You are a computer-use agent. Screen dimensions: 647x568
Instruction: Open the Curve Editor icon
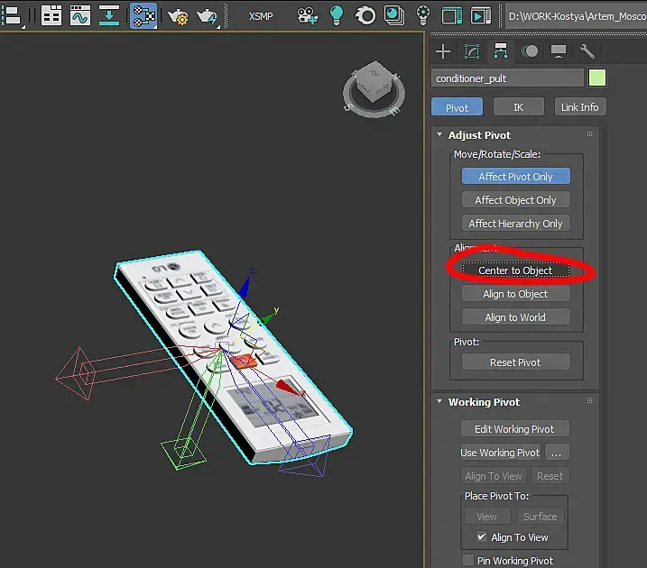pos(80,15)
